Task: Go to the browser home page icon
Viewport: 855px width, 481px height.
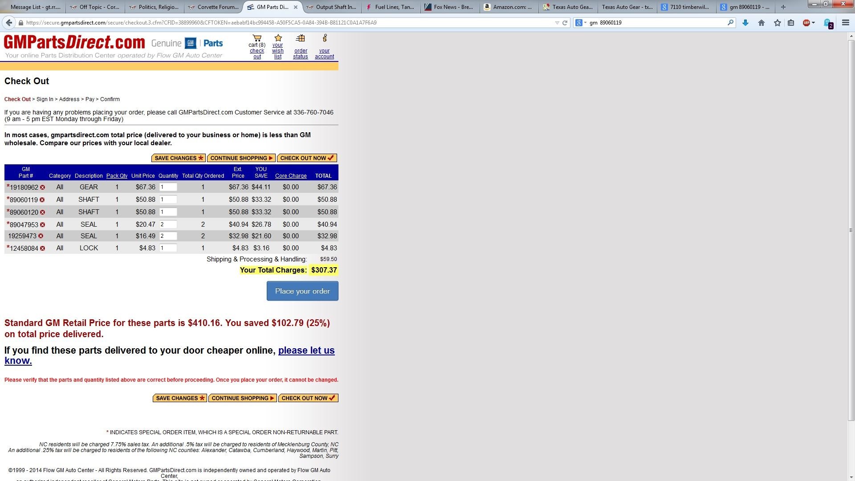Action: coord(761,23)
